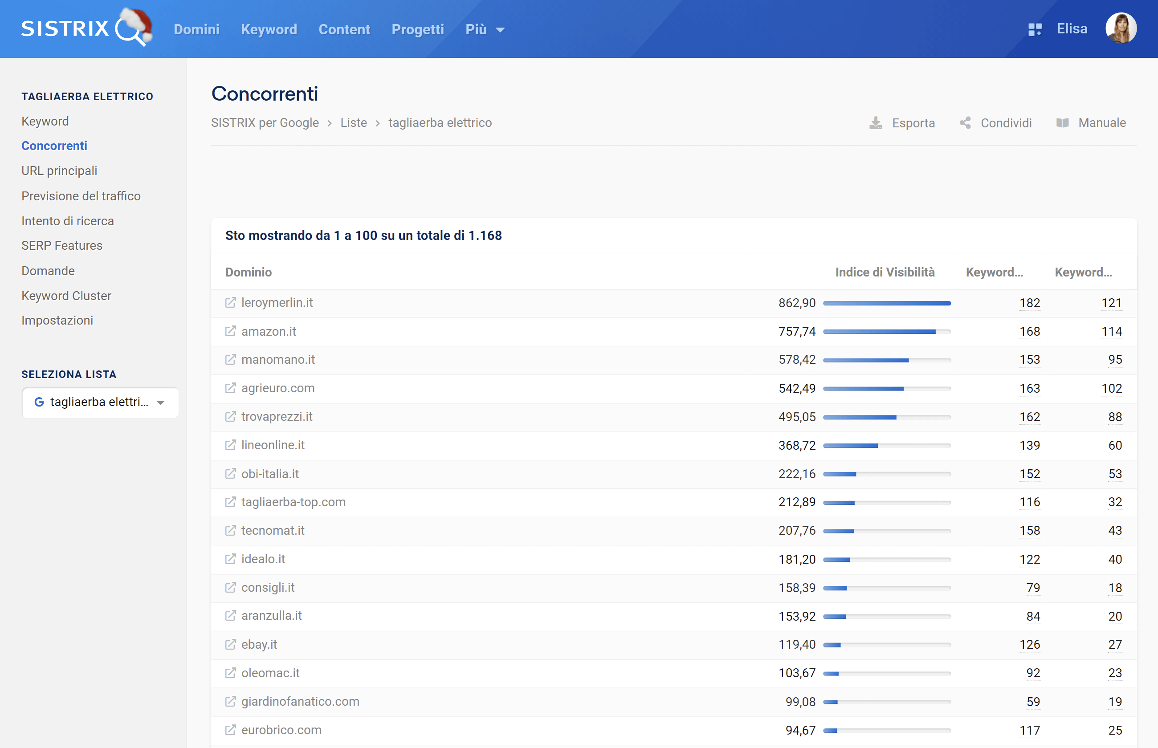
Task: Open external link icon for tagliaerba-top.com
Action: click(x=230, y=502)
